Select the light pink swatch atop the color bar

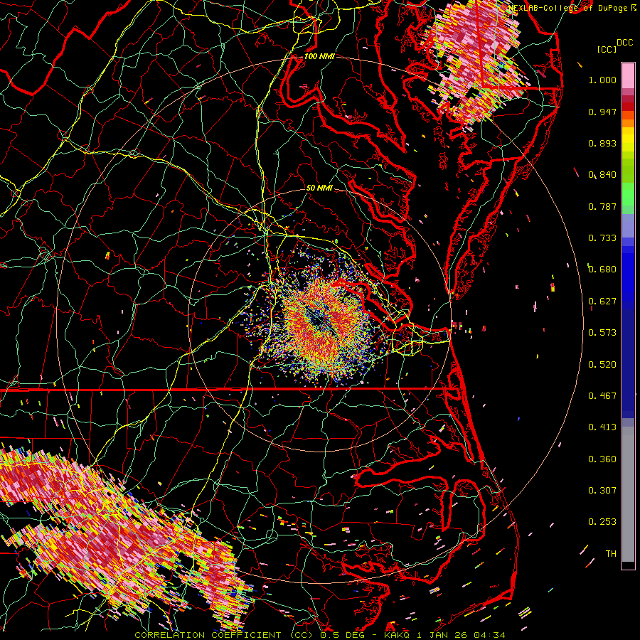point(628,75)
